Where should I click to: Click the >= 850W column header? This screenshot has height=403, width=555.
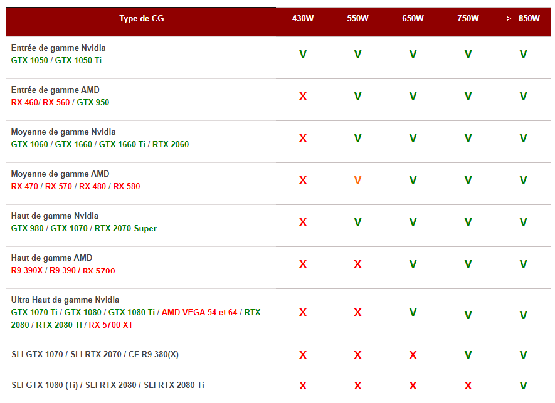click(523, 19)
